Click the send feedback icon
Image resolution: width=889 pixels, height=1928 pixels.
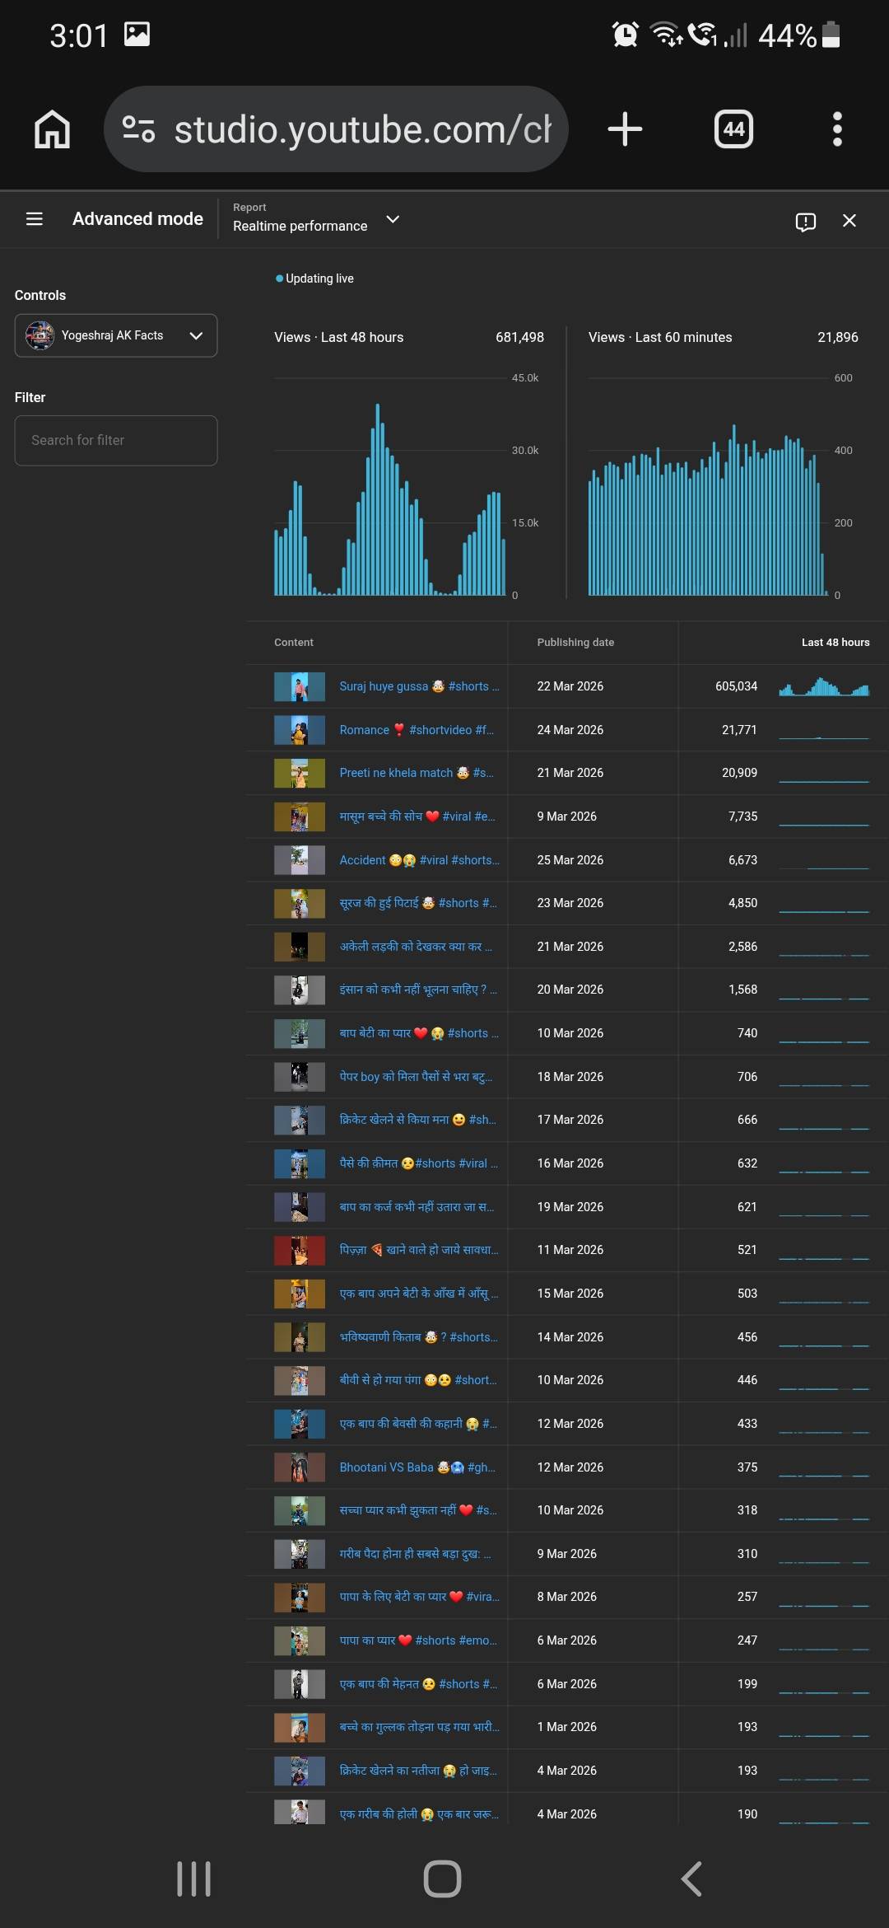click(x=805, y=221)
